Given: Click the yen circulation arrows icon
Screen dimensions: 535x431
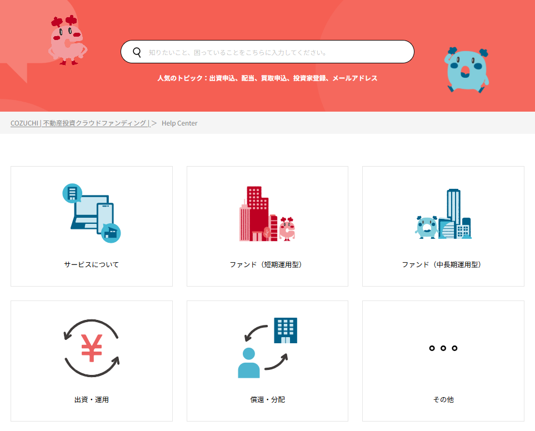Looking at the screenshot, I should tap(92, 348).
